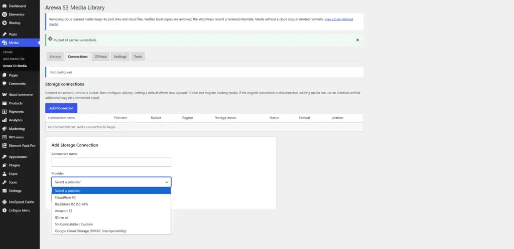Switch to the Connections tab
Viewport: 514px width, 249px height.
78,57
